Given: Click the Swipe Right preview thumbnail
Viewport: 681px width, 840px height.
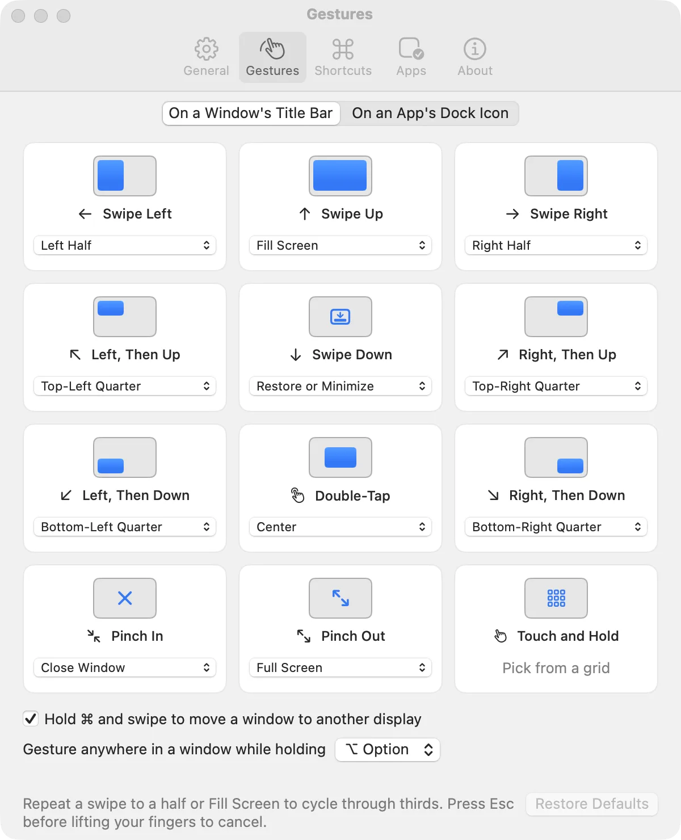Looking at the screenshot, I should coord(556,176).
